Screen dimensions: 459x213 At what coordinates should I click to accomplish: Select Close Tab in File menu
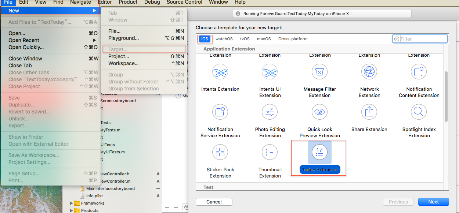[51, 66]
